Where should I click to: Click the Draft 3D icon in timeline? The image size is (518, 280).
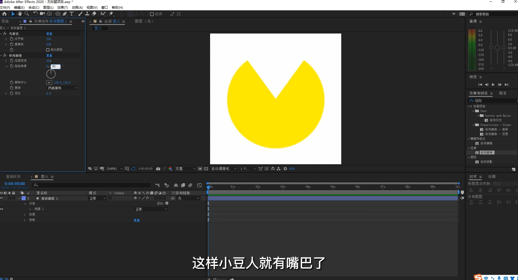(167, 185)
